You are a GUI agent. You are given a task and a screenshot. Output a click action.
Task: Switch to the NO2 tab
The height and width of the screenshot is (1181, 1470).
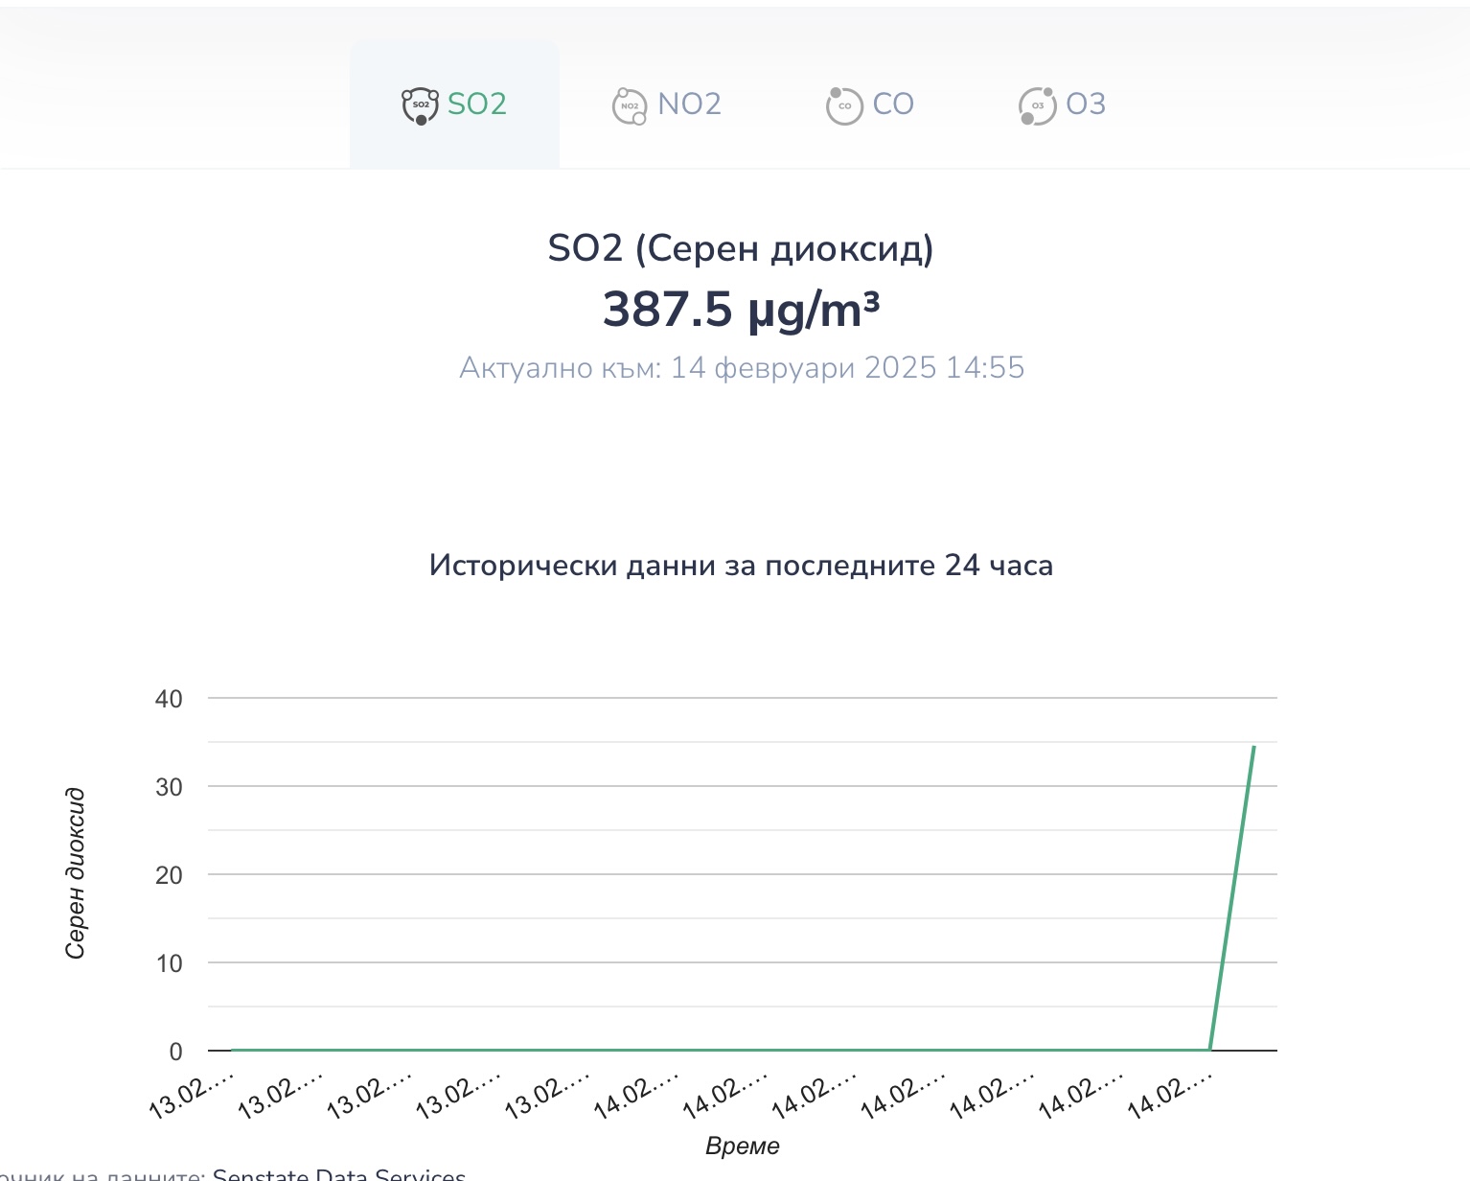pos(689,104)
